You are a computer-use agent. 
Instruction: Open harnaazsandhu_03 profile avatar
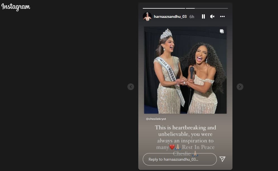click(147, 16)
